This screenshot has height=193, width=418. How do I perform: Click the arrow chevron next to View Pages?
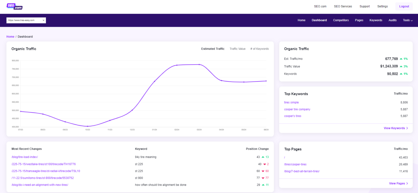[407, 183]
